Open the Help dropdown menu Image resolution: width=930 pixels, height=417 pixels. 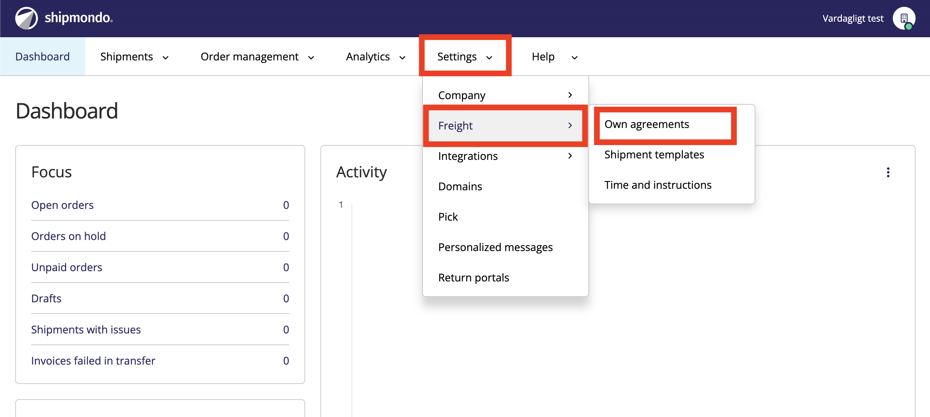(554, 57)
